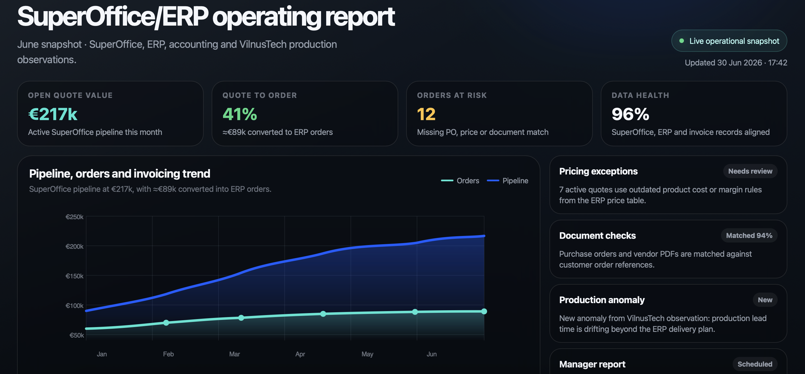Click the chart subtitle about pipeline at €217k

pyautogui.click(x=150, y=189)
